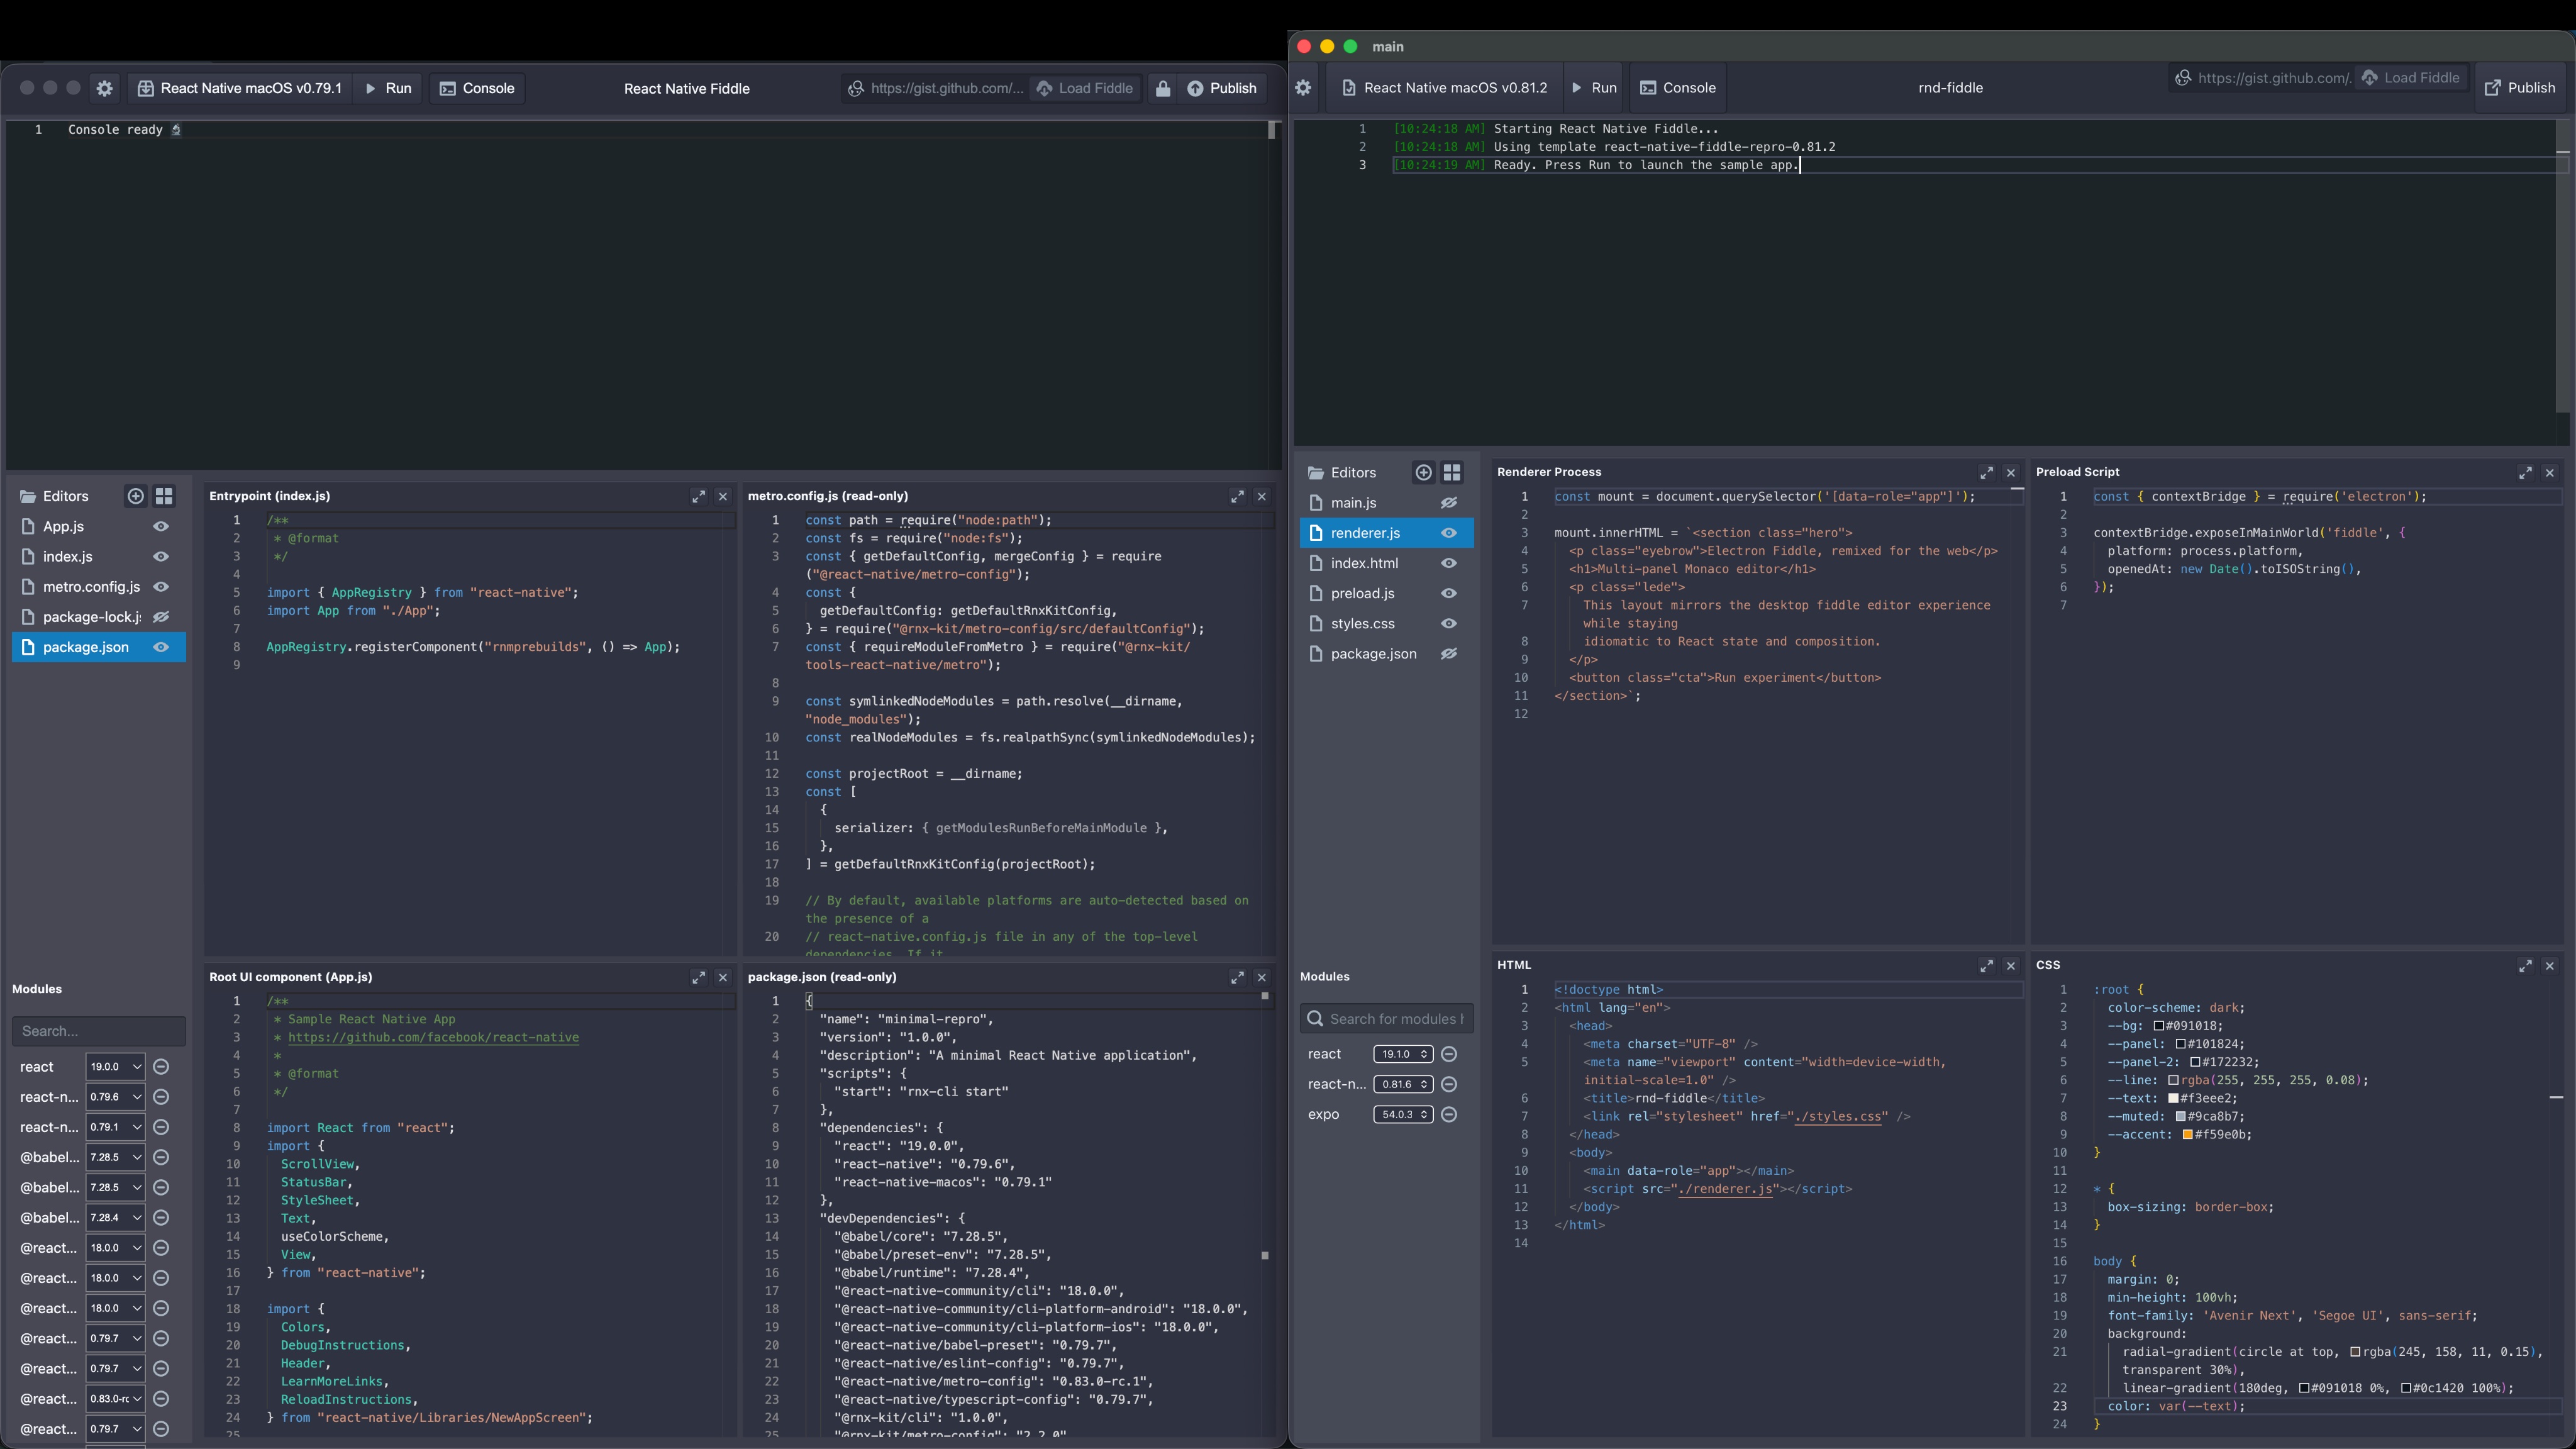Image resolution: width=2576 pixels, height=1449 pixels.
Task: Open the 7.28.4 babel version dropdown
Action: [115, 1218]
